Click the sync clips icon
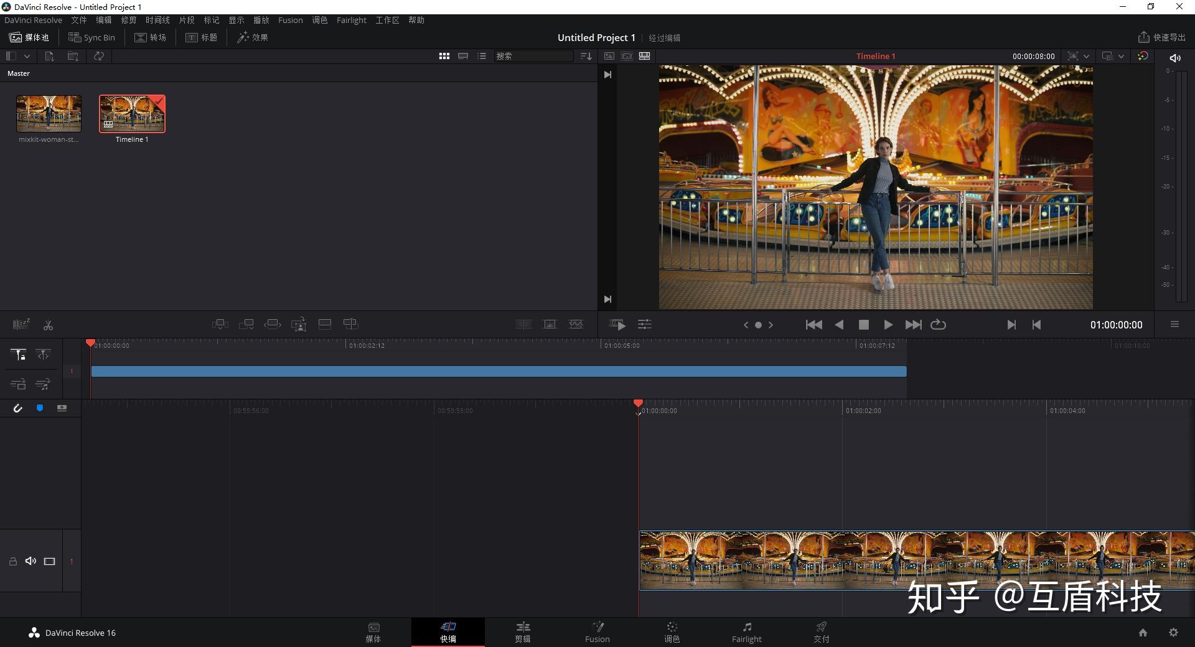 tap(99, 56)
